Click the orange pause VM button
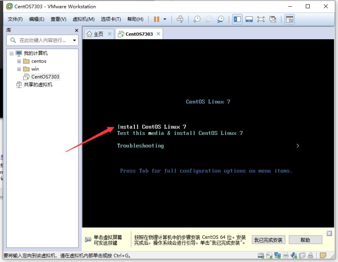Image resolution: width=338 pixels, height=262 pixels. pyautogui.click(x=157, y=19)
